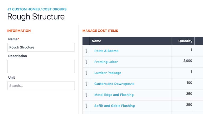This screenshot has height=114, width=203.
Task: Go to JT Custom Homes breadcrumb
Action: click(x=23, y=9)
